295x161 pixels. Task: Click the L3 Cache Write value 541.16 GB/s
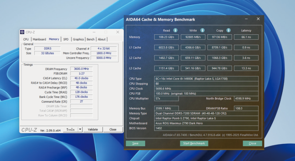click(x=193, y=68)
